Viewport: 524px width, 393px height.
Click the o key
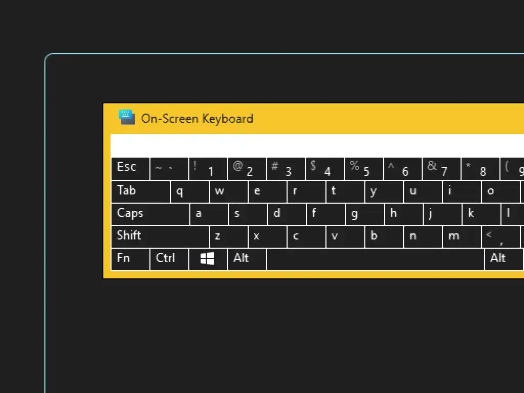tap(500, 192)
